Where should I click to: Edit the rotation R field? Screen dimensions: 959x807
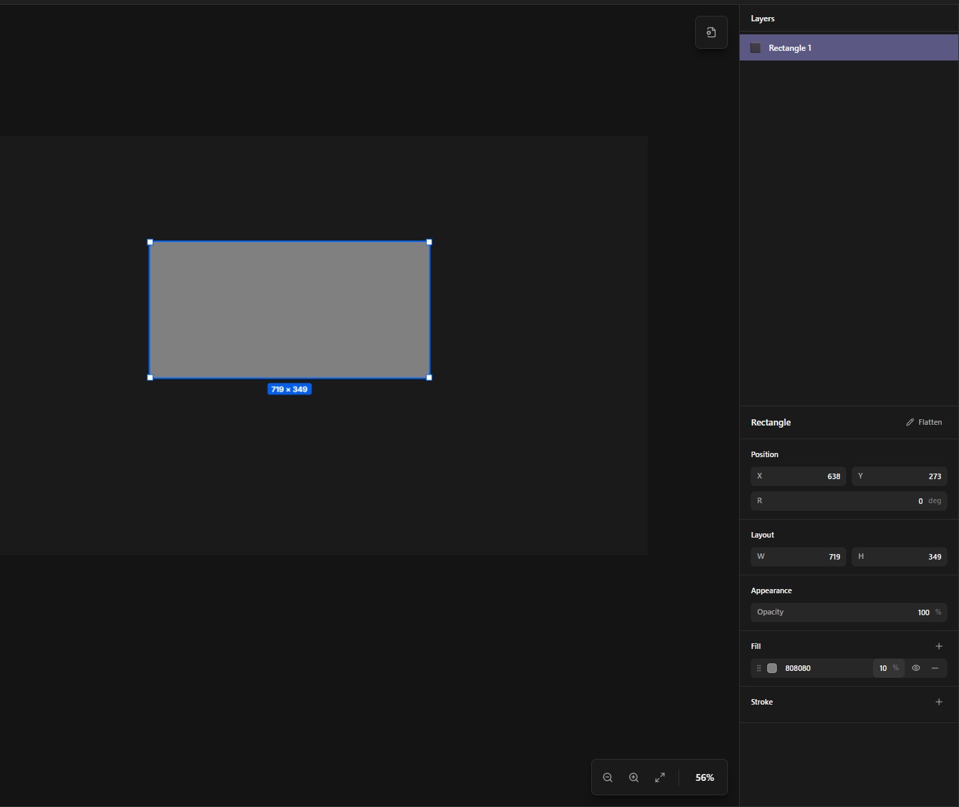[849, 501]
